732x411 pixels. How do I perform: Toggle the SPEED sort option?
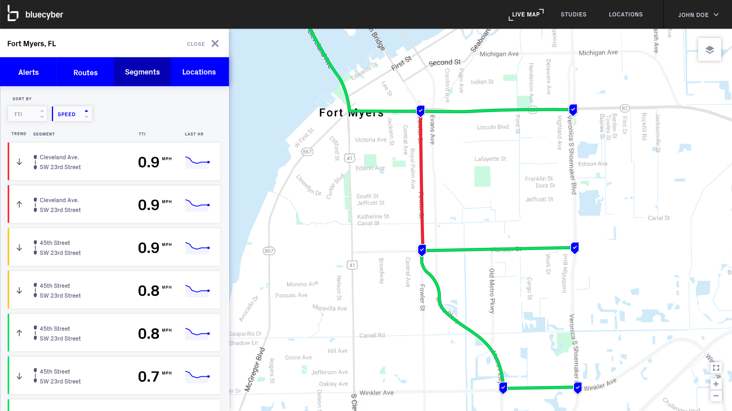point(67,114)
